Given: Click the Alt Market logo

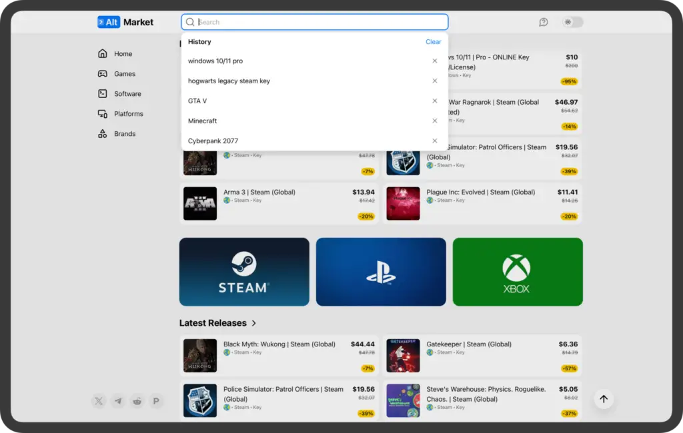Looking at the screenshot, I should tap(125, 22).
